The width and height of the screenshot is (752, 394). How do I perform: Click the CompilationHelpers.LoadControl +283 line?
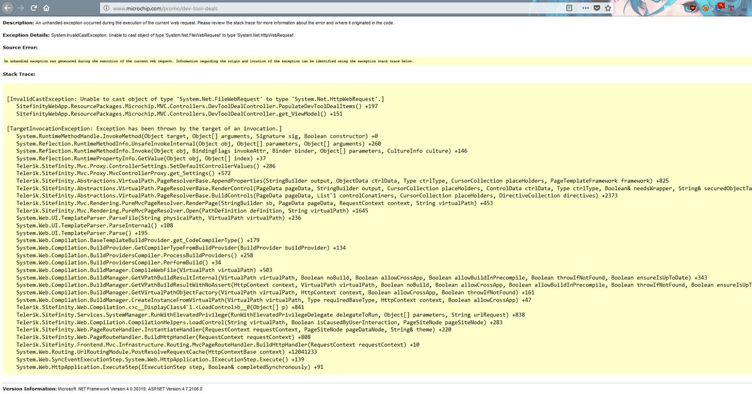(260, 322)
